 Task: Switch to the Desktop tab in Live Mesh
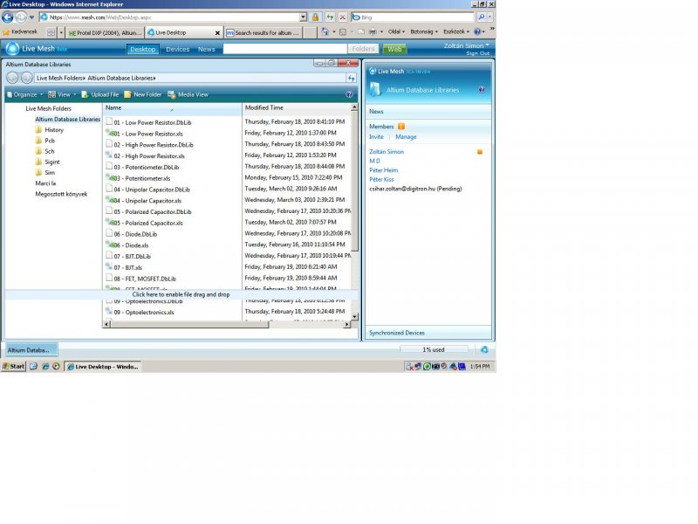coord(143,49)
